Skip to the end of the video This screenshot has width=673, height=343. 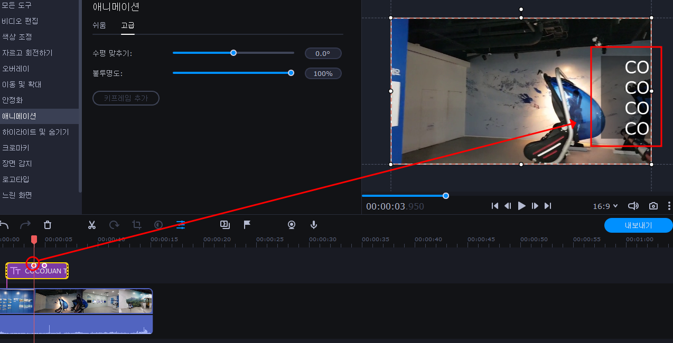(548, 206)
